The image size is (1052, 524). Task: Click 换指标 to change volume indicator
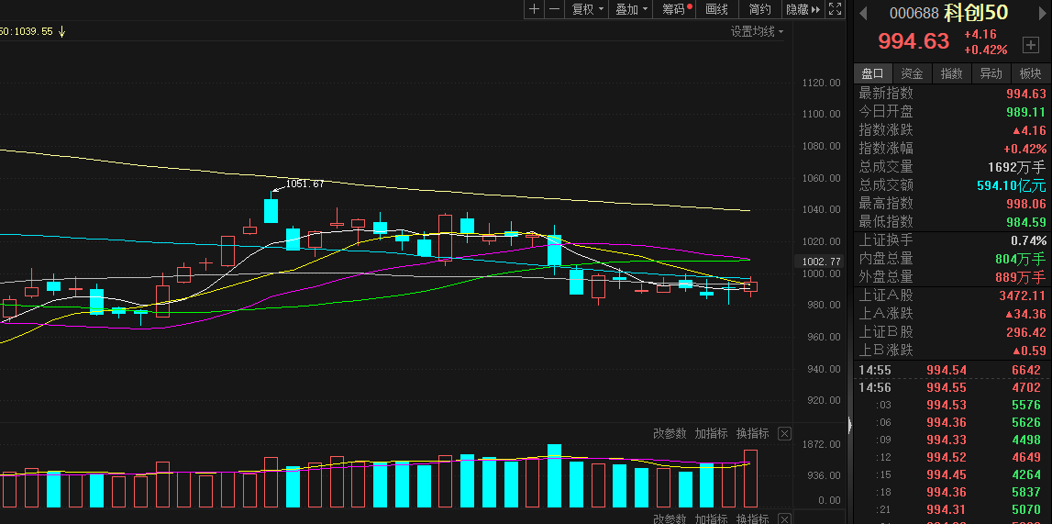pos(752,434)
